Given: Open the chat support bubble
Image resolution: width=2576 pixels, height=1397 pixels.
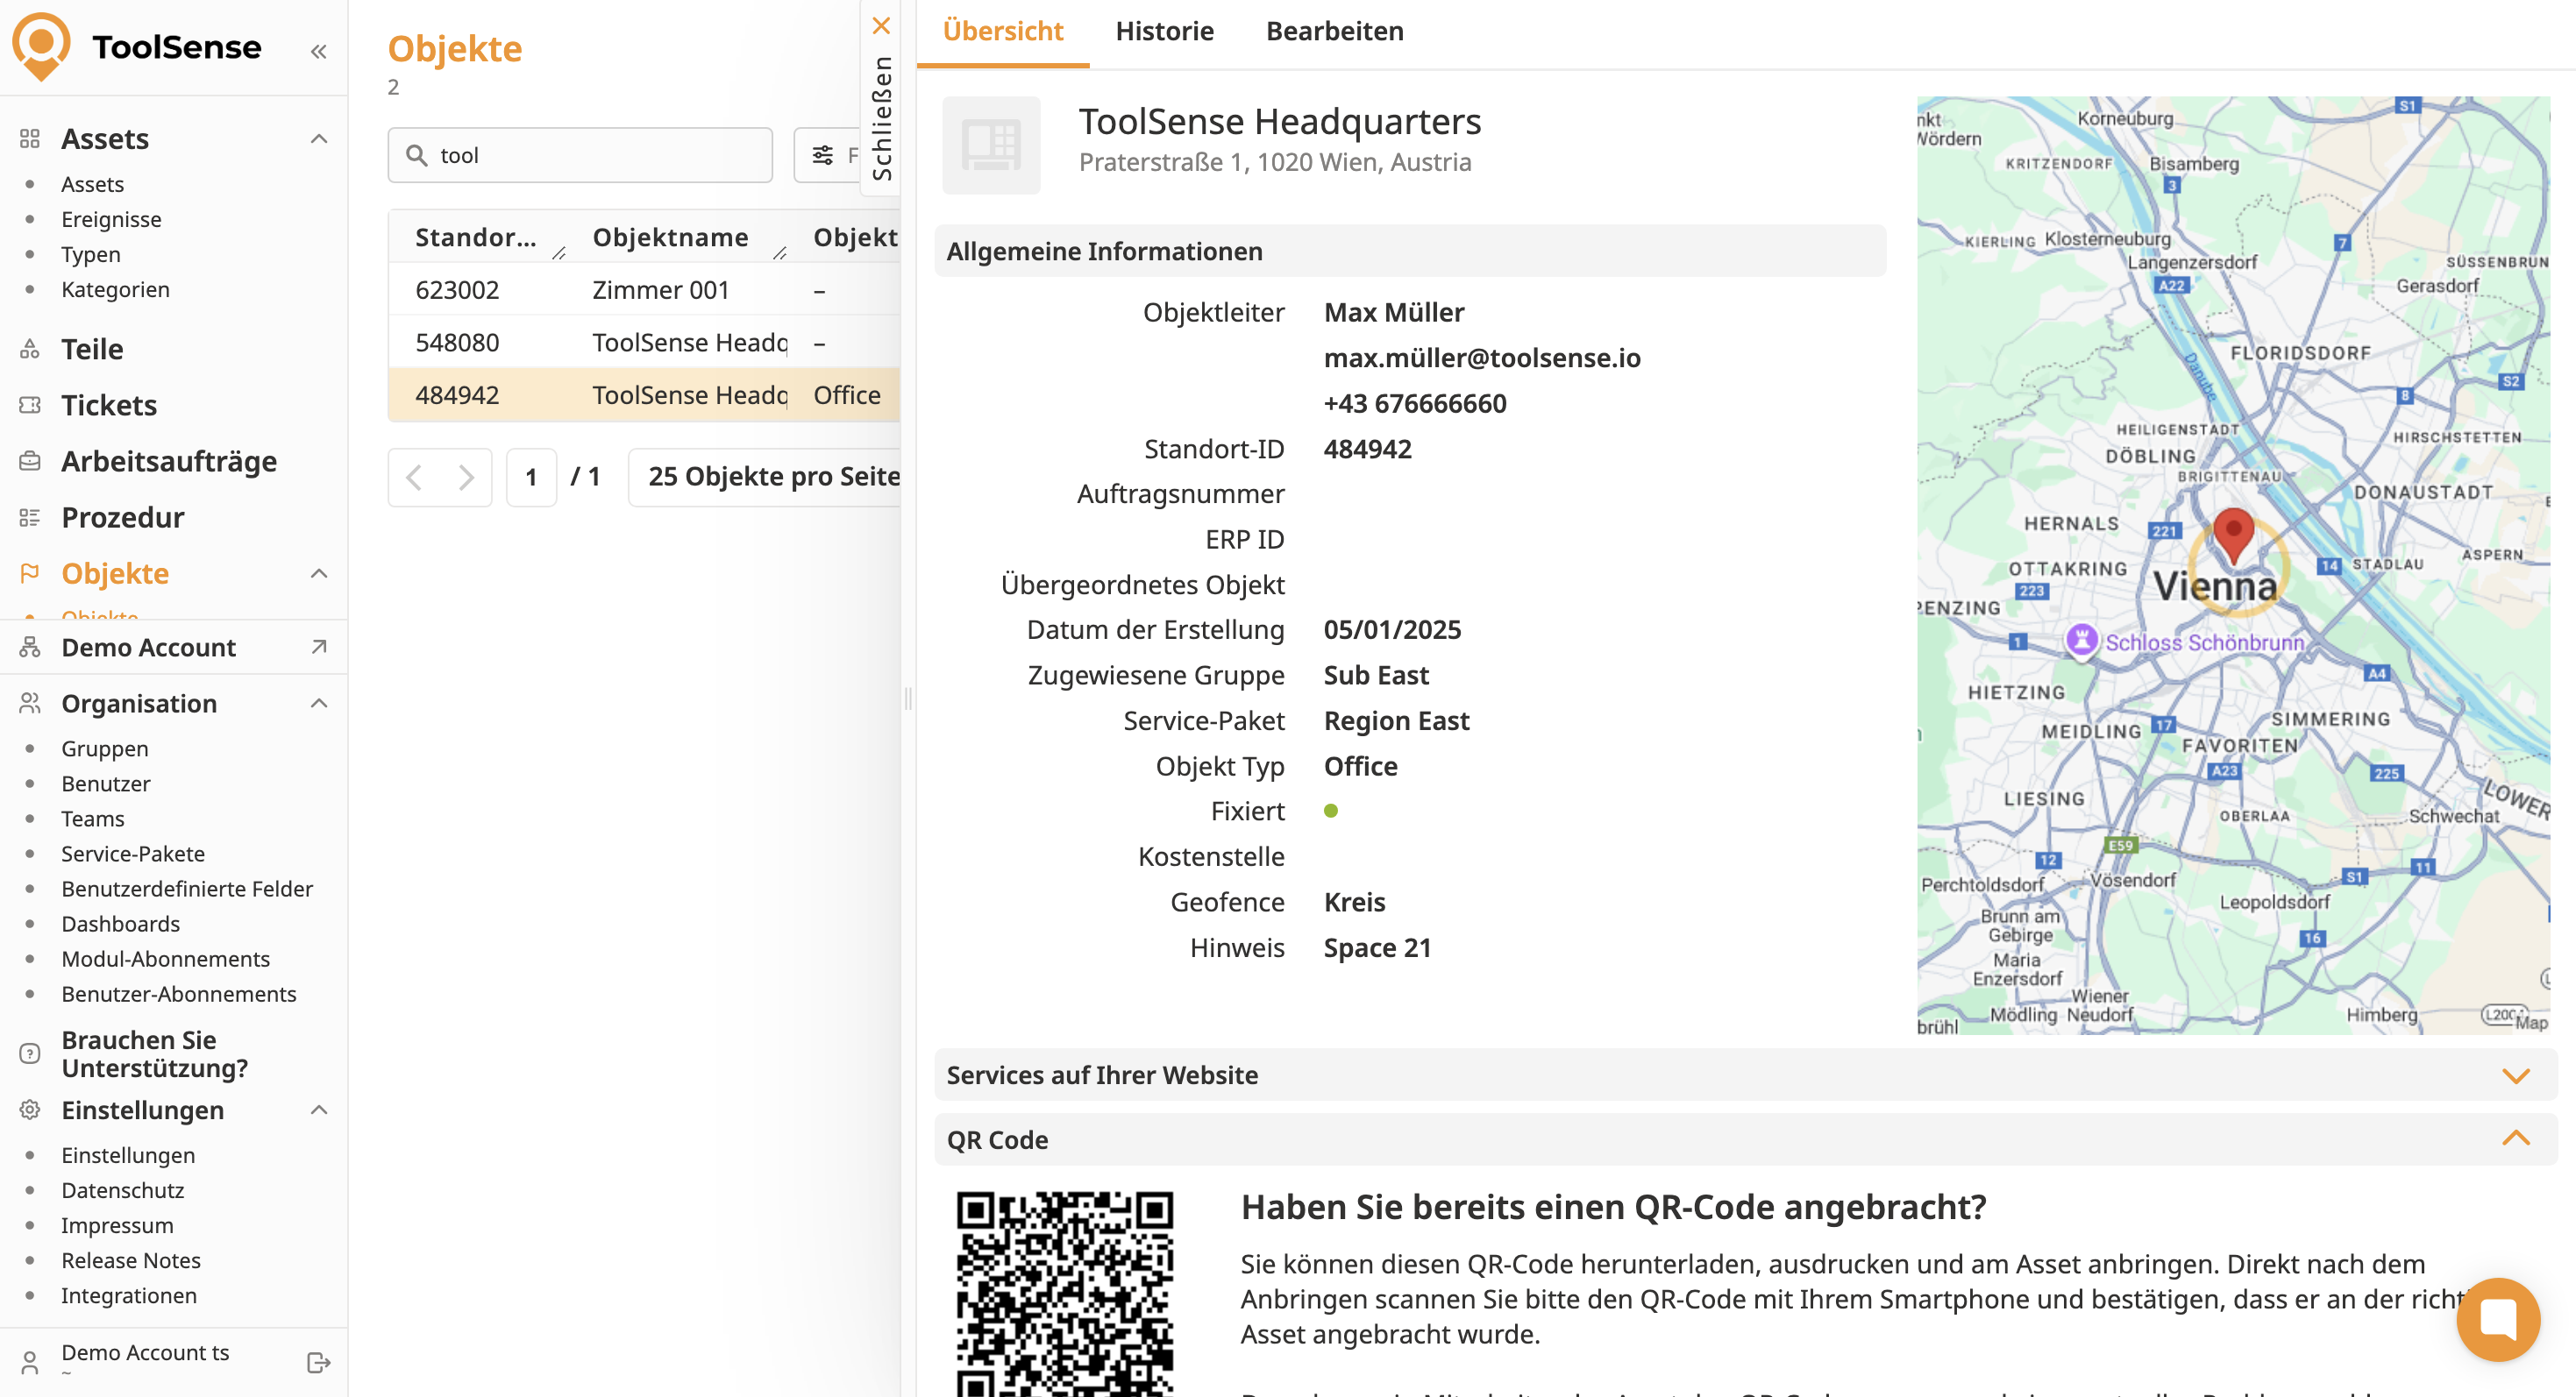Looking at the screenshot, I should (2497, 1319).
